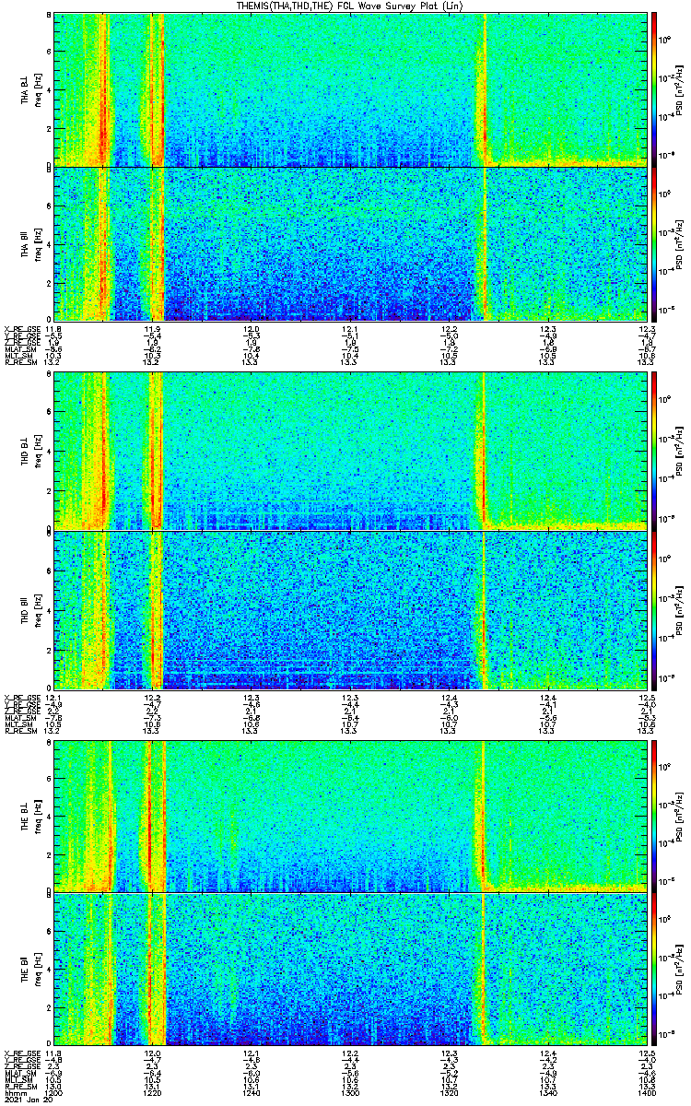
Task: Select the THD B⊥ spectrogram panel
Action: [349, 451]
